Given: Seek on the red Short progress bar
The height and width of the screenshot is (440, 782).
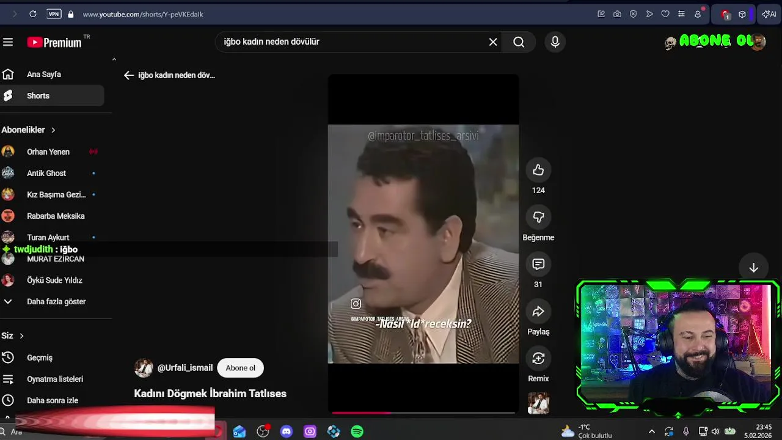Looking at the screenshot, I should pos(423,413).
